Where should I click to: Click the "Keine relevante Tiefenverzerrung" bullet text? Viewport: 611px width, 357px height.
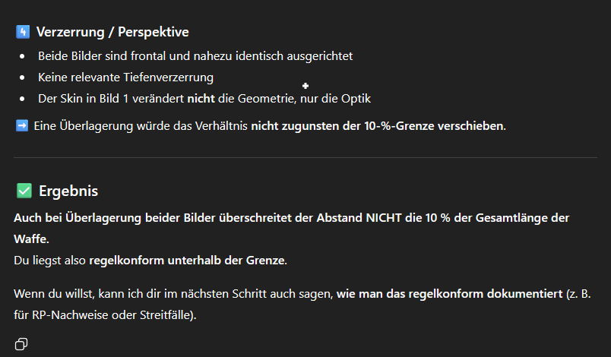(x=126, y=77)
